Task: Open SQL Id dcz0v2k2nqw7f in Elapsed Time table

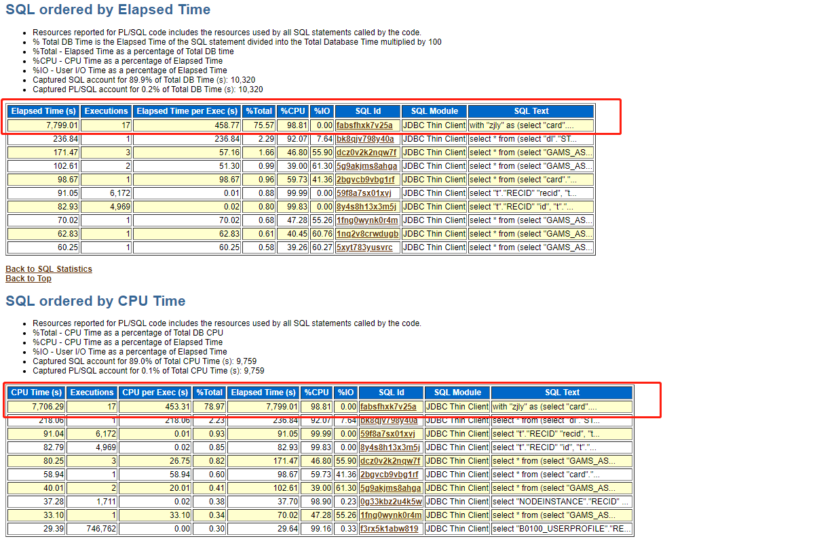Action: pos(366,153)
